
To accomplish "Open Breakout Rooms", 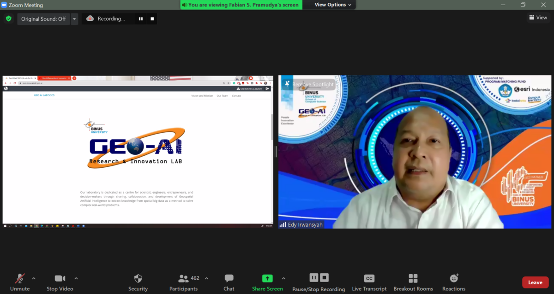I will pyautogui.click(x=413, y=282).
